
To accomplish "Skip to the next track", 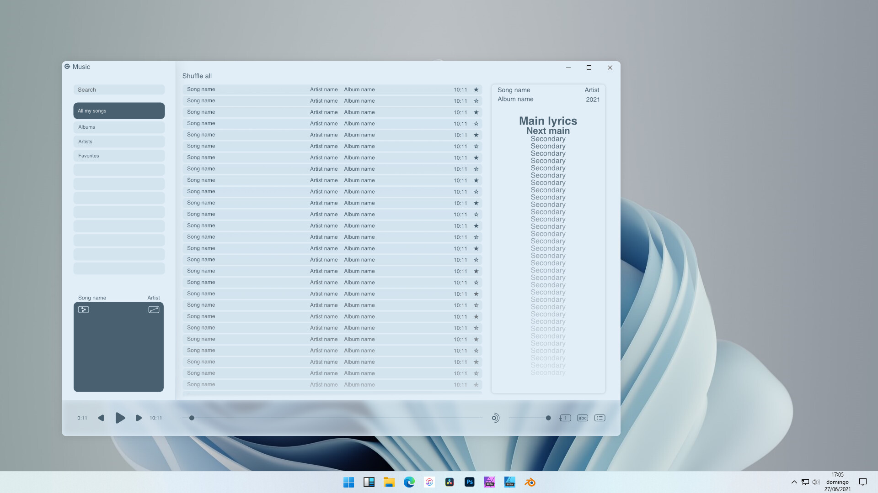I will click(x=139, y=418).
